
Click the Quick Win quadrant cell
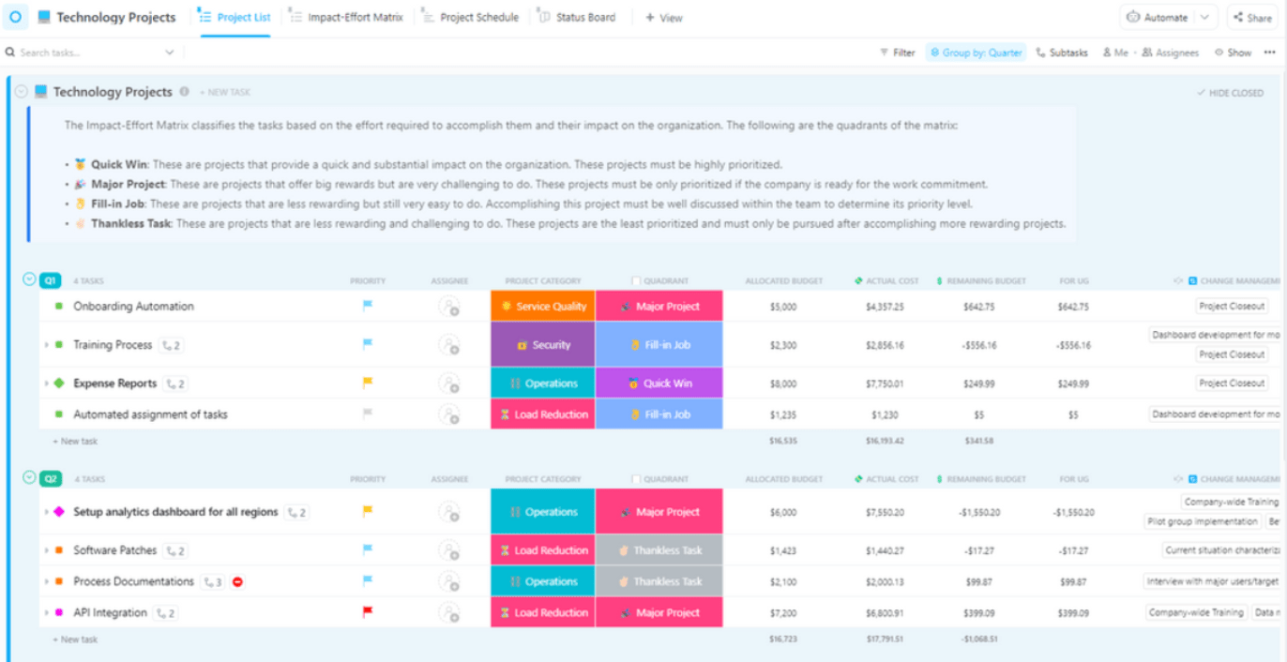coord(659,383)
